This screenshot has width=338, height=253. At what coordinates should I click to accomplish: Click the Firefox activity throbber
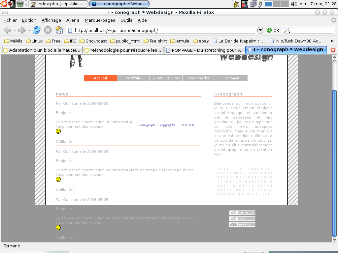coord(333,20)
